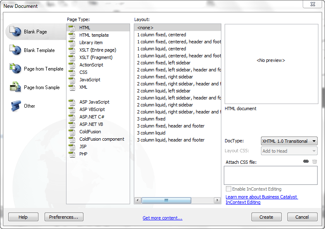The height and width of the screenshot is (229, 325).
Task: Open the DocType dropdown
Action: click(289, 141)
